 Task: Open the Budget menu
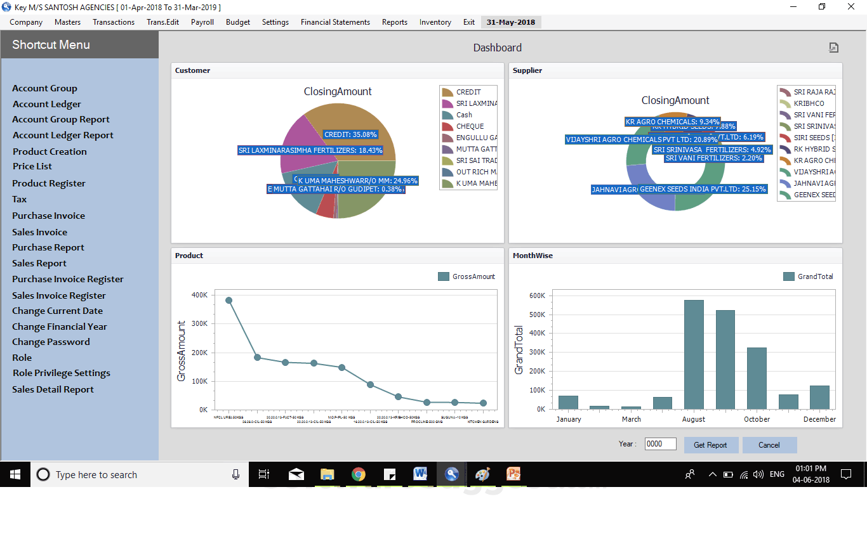click(x=238, y=22)
